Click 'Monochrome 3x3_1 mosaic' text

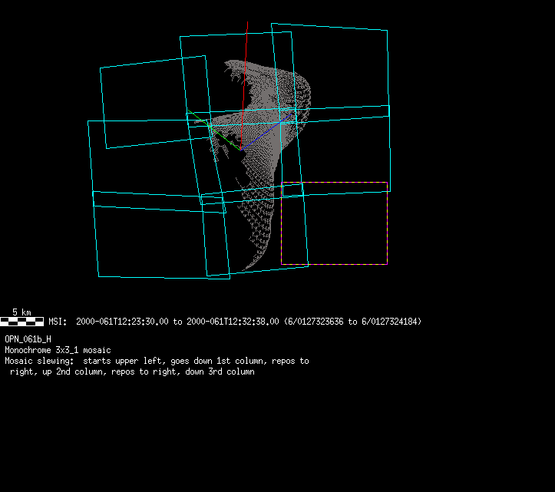tap(58, 350)
